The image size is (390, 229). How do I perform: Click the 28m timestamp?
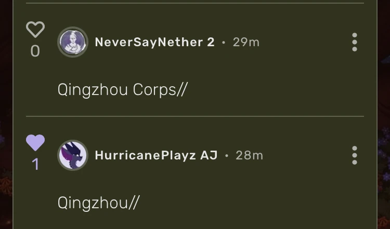pyautogui.click(x=249, y=155)
